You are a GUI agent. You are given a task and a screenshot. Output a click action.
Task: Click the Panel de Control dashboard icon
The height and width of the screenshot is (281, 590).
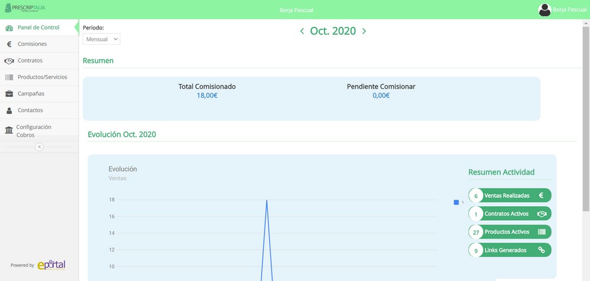point(9,28)
